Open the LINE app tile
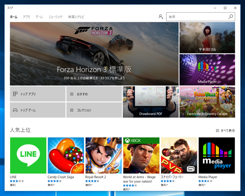 (x=28, y=156)
